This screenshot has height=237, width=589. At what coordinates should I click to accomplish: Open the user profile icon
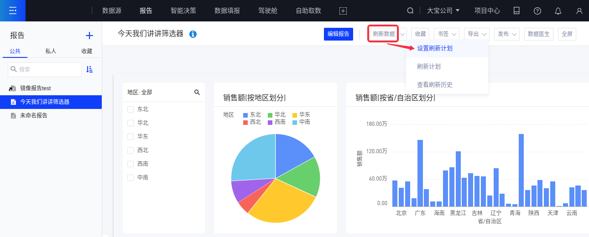579,11
